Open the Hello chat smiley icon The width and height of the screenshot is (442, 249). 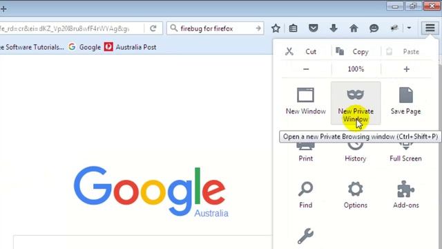pyautogui.click(x=374, y=28)
